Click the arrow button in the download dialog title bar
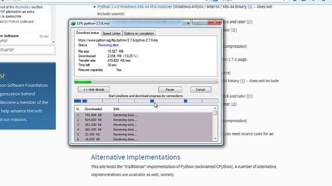Viewport: 332px width, 186px height. pos(187,22)
